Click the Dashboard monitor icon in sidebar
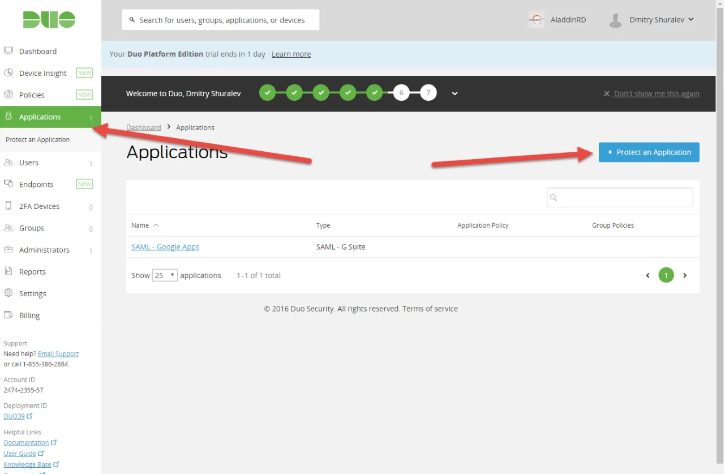This screenshot has height=474, width=725. (8, 51)
